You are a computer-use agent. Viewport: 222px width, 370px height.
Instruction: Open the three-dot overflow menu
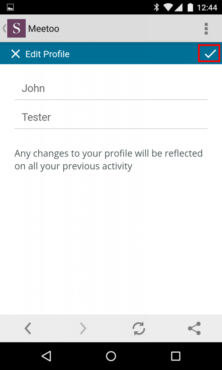206,29
